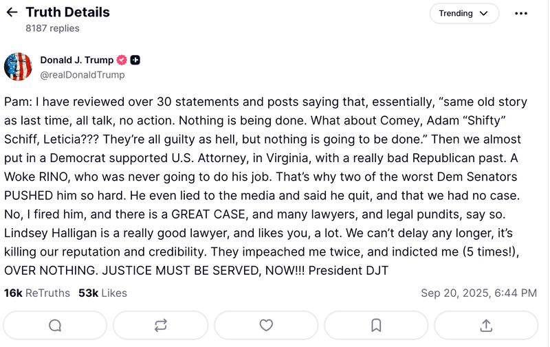Click the 8187 replies count
This screenshot has width=550, height=347.
click(52, 28)
